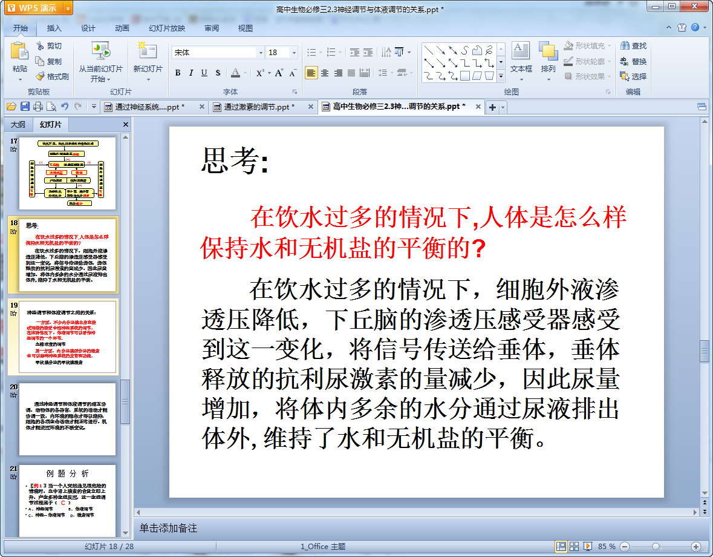The height and width of the screenshot is (557, 713).
Task: Increase font size with A+ icon
Action: click(279, 73)
